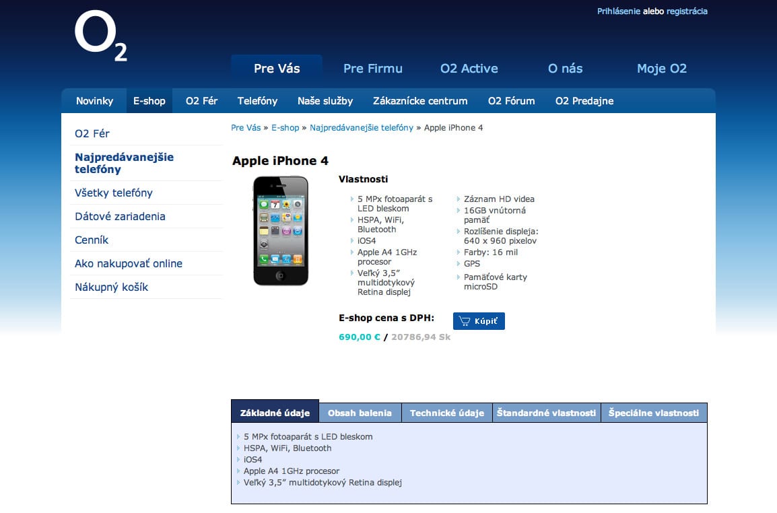777x513 pixels.
Task: Select the Pre Vás main tab
Action: (x=277, y=69)
